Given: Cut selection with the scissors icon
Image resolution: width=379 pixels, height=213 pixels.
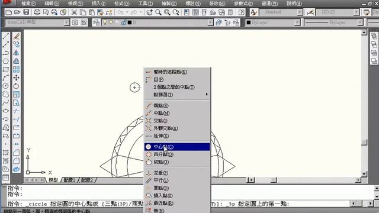Looking at the screenshot, I should [x=74, y=12].
